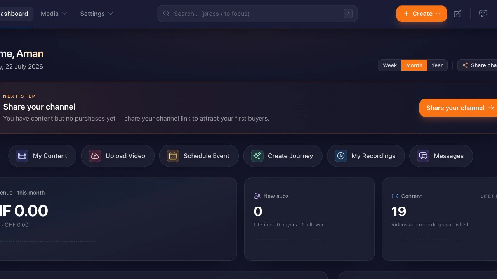Open the Create Journey shortcut

coord(283,156)
